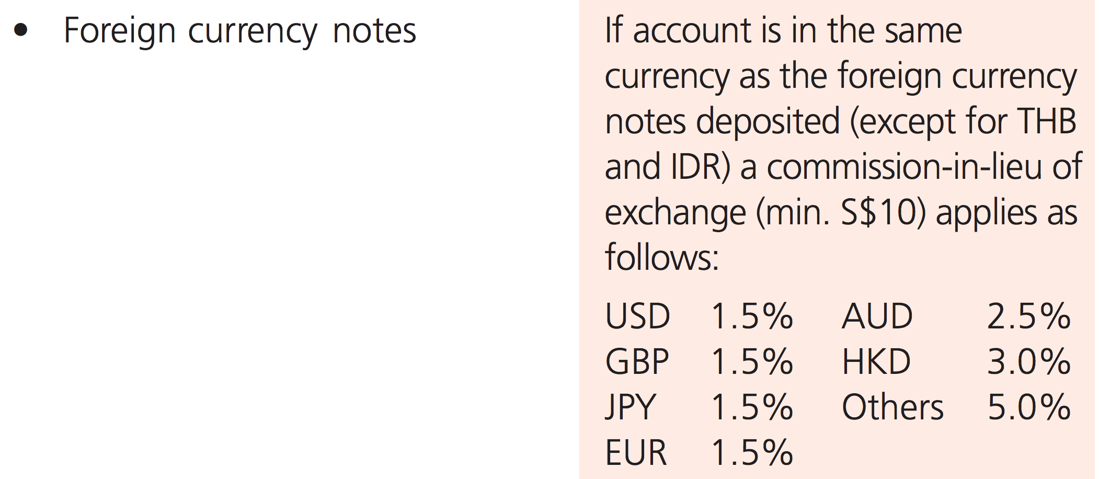Click the 1.5% rate beside EUR
Viewport: 1099px width, 479px height.
752,453
